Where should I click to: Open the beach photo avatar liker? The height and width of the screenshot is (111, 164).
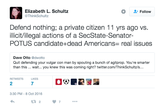click(x=89, y=82)
